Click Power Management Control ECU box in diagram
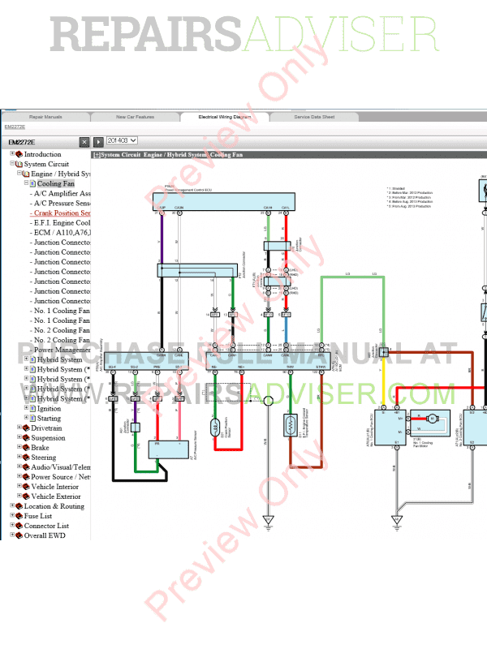The height and width of the screenshot is (649, 487). (x=224, y=201)
